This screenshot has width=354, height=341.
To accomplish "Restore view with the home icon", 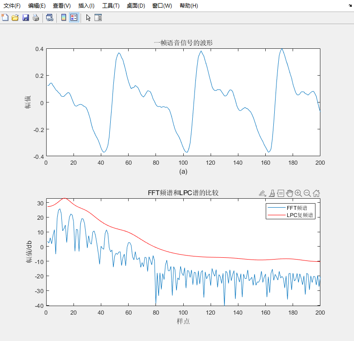I will pyautogui.click(x=316, y=193).
